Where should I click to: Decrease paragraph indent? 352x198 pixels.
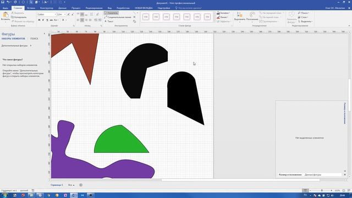tap(96, 20)
